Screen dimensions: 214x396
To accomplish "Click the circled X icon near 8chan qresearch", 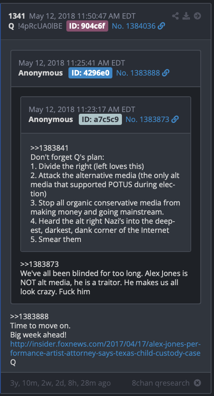I will pyautogui.click(x=197, y=383).
